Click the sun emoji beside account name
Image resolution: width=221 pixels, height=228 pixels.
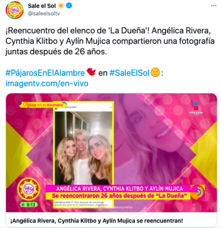coord(61,6)
